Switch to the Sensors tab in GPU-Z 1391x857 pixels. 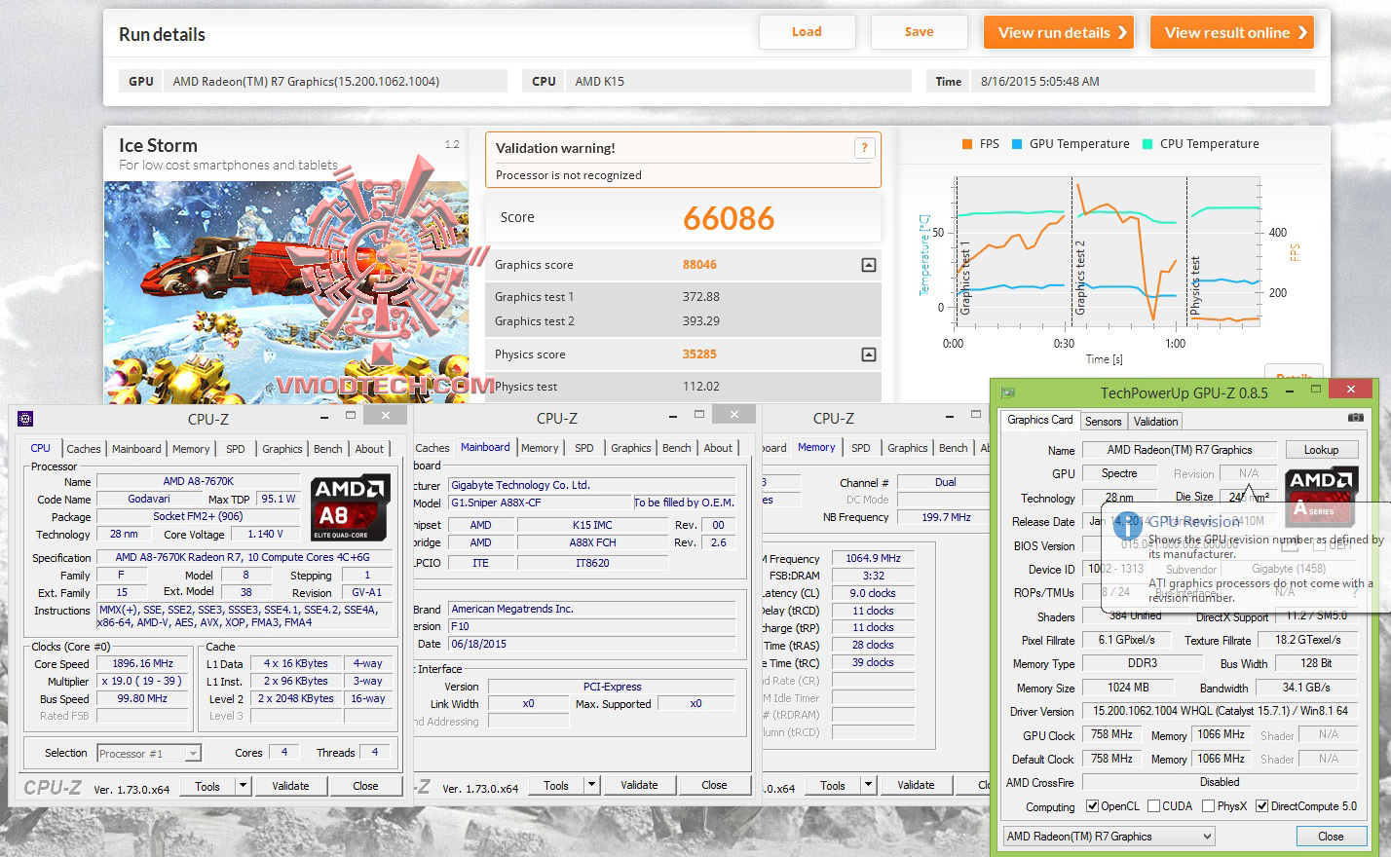tap(1104, 422)
